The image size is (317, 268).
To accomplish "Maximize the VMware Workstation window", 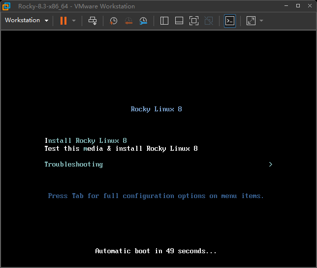I will 298,6.
